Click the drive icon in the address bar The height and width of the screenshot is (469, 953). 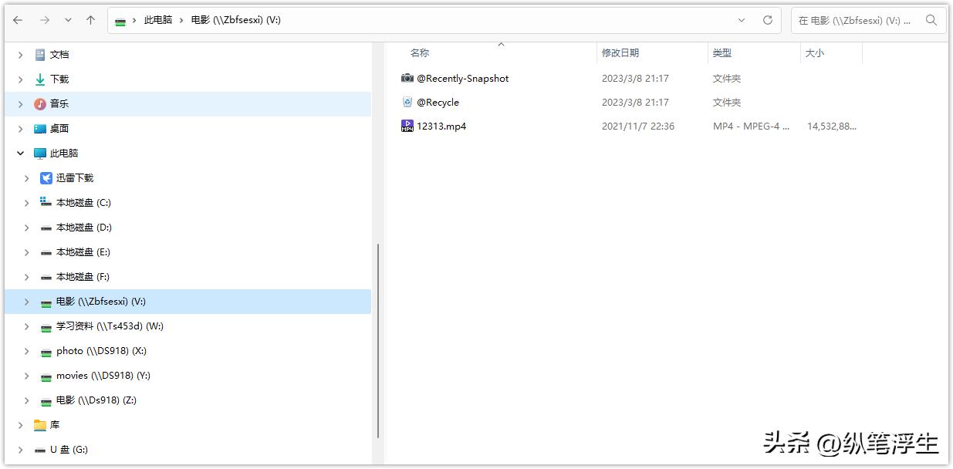[x=120, y=21]
